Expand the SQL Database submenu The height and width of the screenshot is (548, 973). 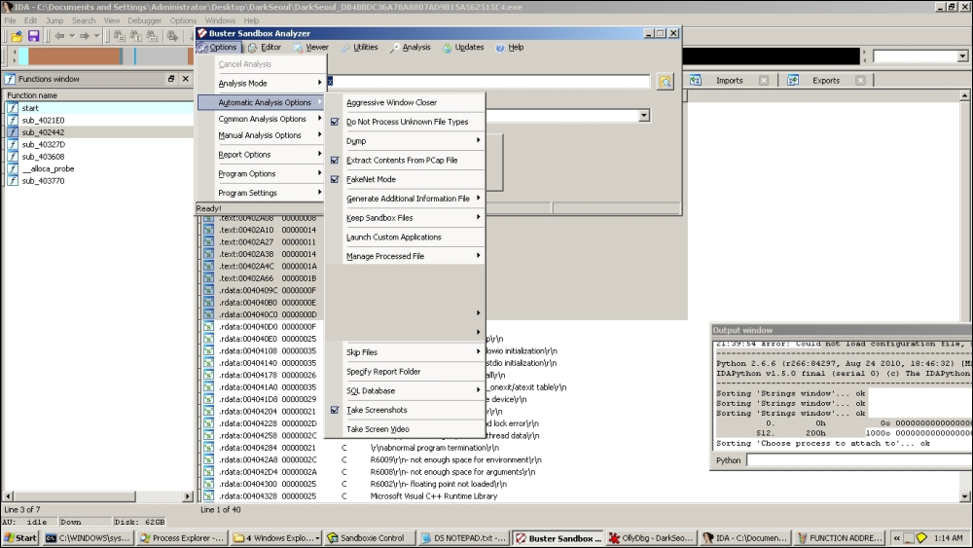(x=405, y=391)
